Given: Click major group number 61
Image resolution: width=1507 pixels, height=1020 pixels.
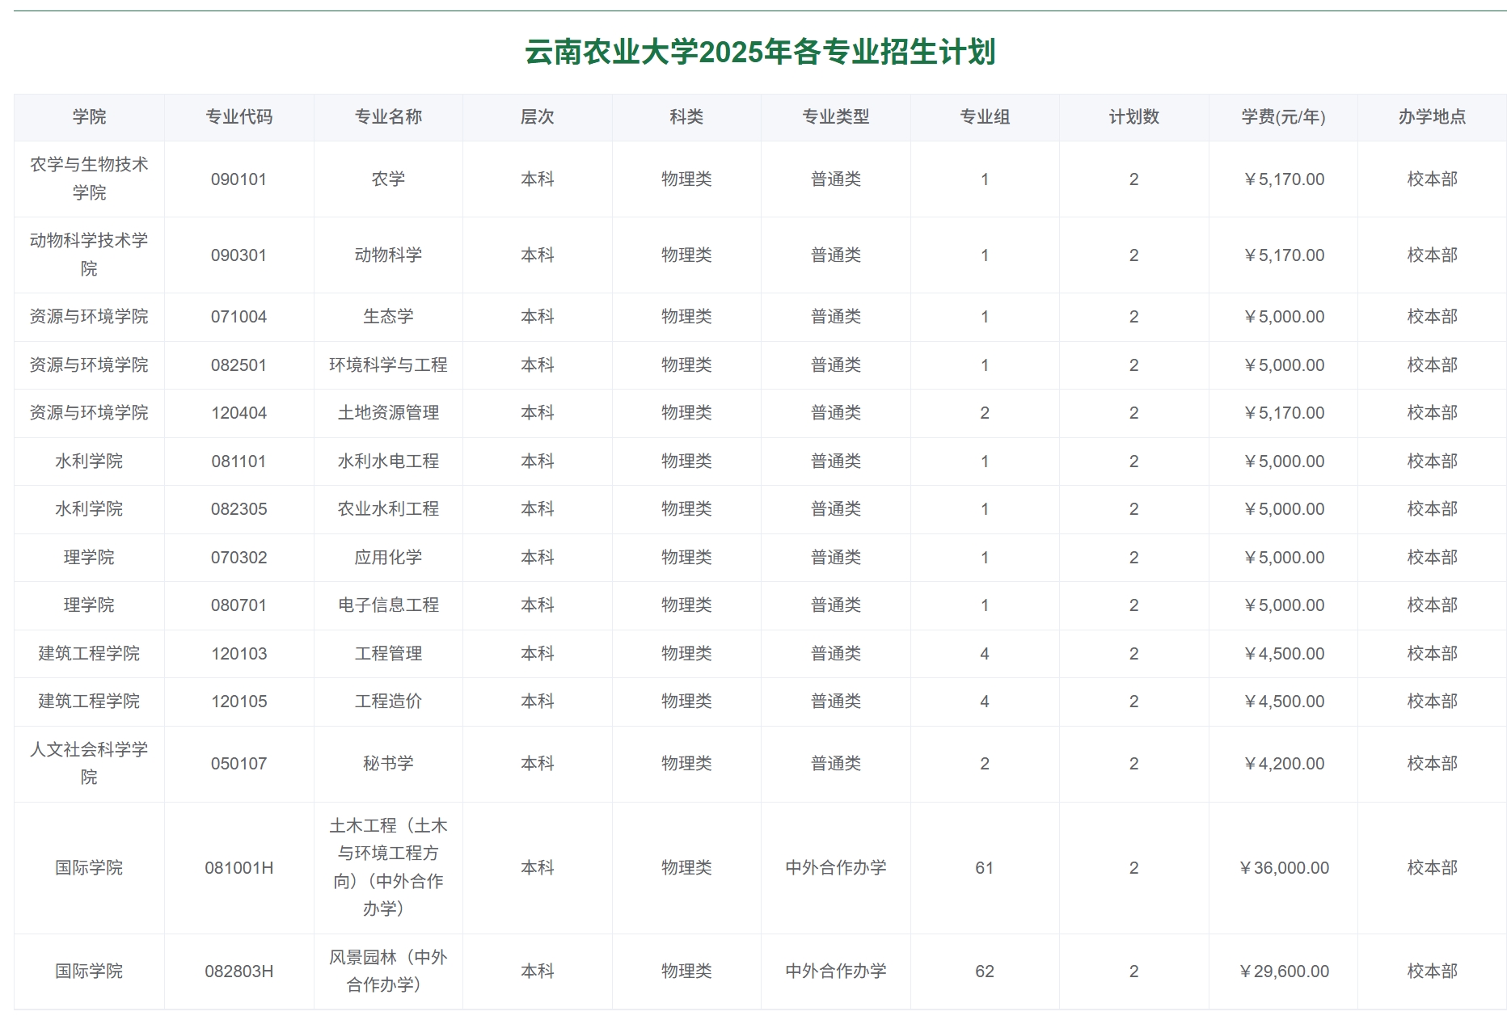Looking at the screenshot, I should (985, 868).
